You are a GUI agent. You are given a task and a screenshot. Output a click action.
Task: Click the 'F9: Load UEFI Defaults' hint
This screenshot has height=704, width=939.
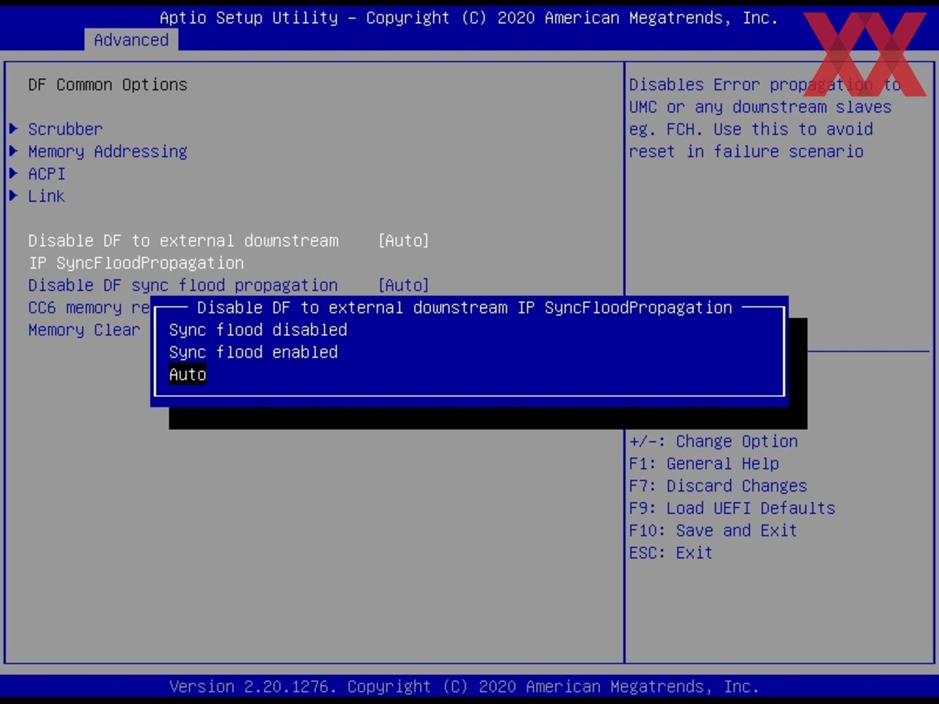tap(732, 508)
